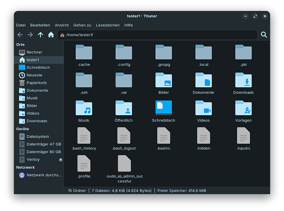
Task: Click the home folder toolbar icon
Action: point(51,35)
